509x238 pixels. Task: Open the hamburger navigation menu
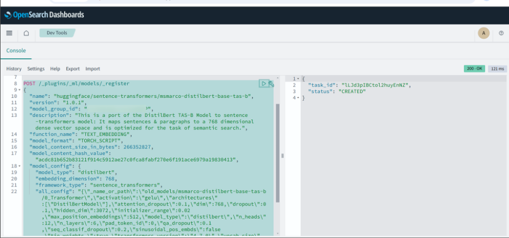point(9,33)
